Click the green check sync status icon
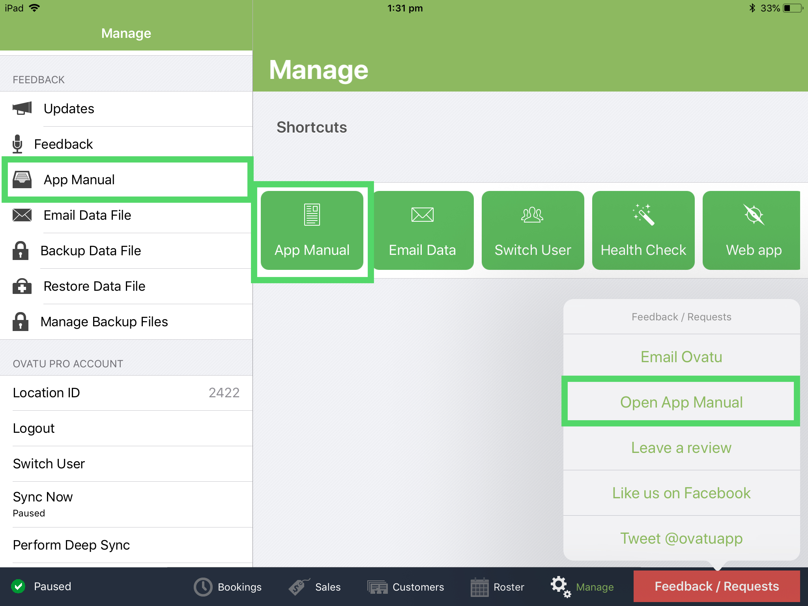808x606 pixels. pos(18,586)
